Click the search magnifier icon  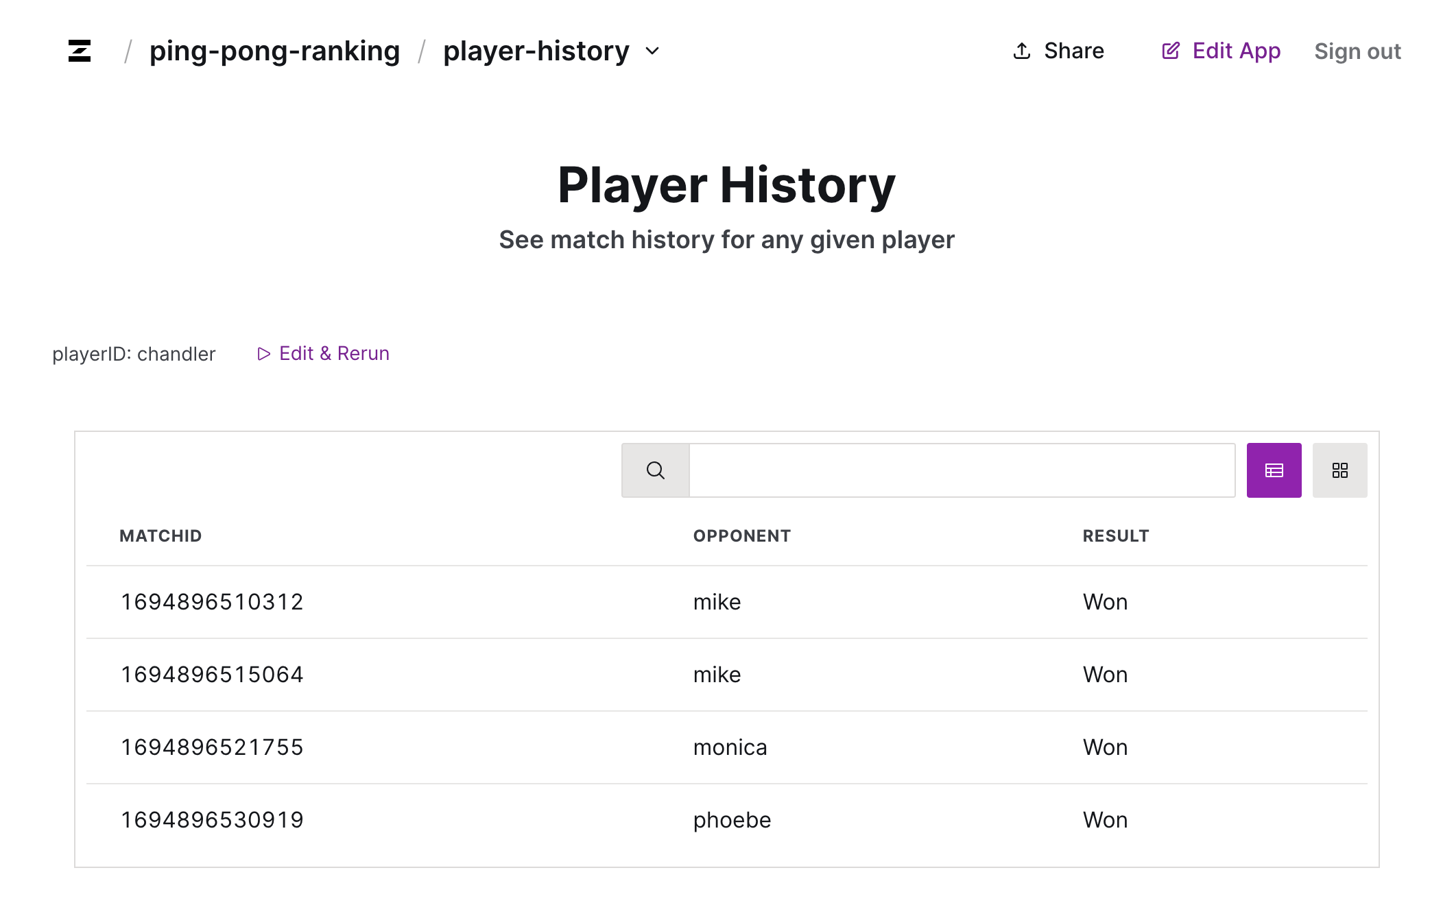pyautogui.click(x=655, y=470)
